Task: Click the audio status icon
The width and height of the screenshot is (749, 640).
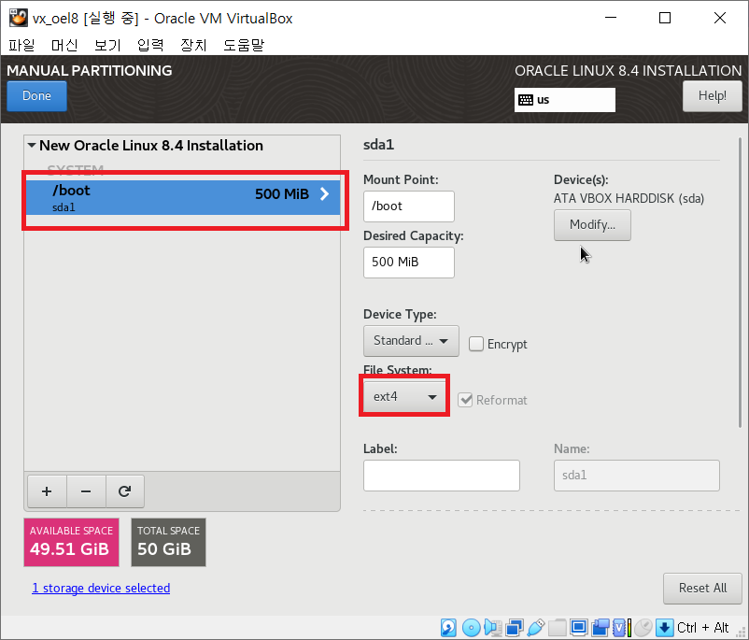Action: [x=492, y=627]
